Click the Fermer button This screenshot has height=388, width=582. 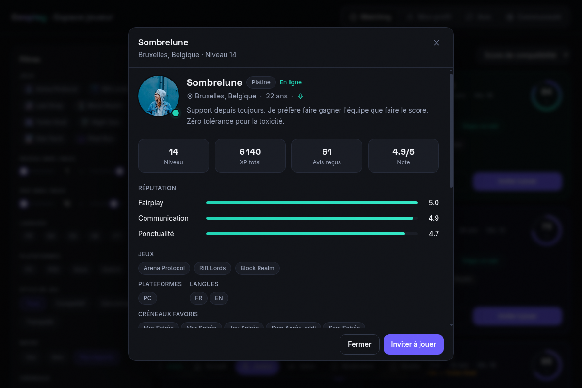[x=359, y=344]
